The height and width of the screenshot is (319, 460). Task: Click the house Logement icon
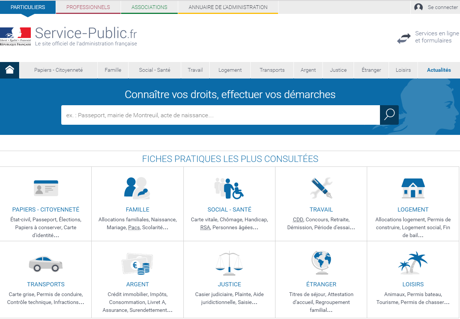(x=413, y=188)
